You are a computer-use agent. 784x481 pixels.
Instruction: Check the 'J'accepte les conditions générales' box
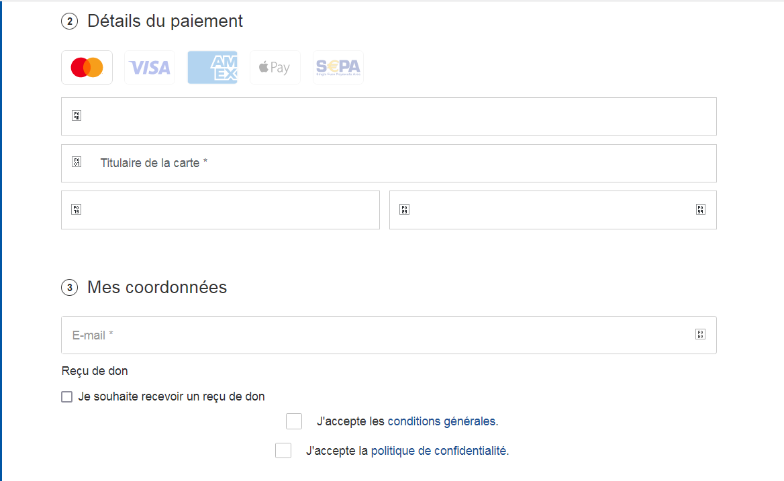(294, 421)
